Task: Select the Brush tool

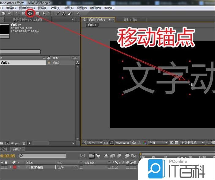Action: [58, 13]
